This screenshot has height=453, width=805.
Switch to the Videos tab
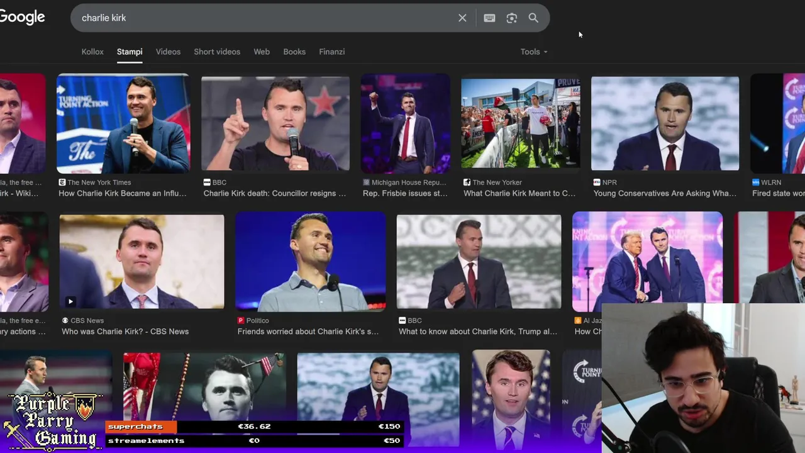click(168, 52)
